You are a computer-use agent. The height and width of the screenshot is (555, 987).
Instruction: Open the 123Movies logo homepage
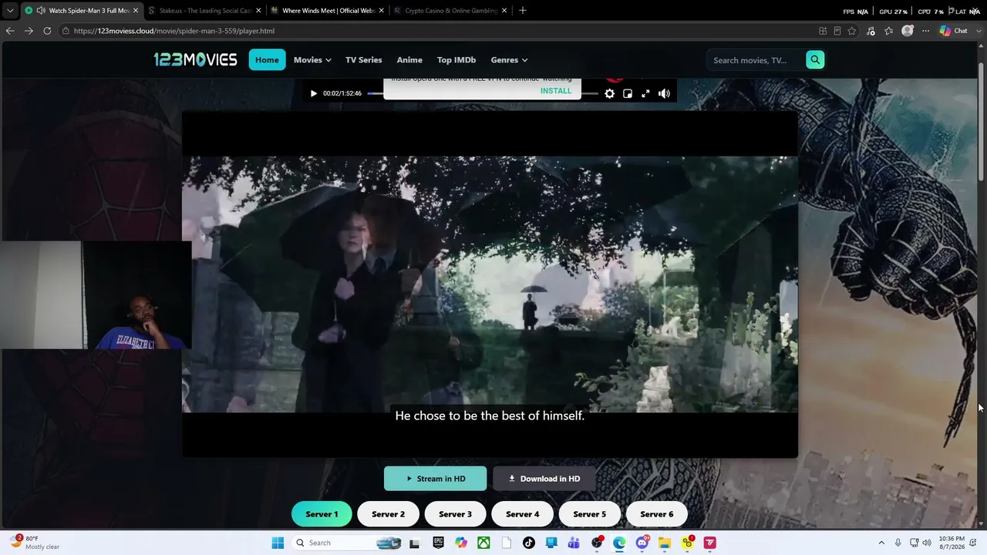(195, 59)
